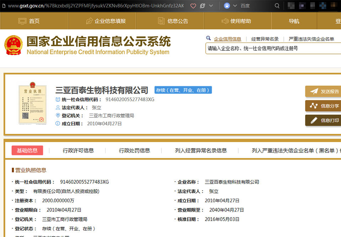Open the business license thumbnail image
This screenshot has height=237, width=341.
(33, 103)
